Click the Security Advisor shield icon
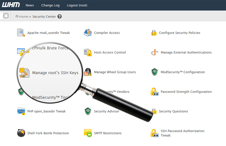The image size is (226, 146). click(x=88, y=111)
